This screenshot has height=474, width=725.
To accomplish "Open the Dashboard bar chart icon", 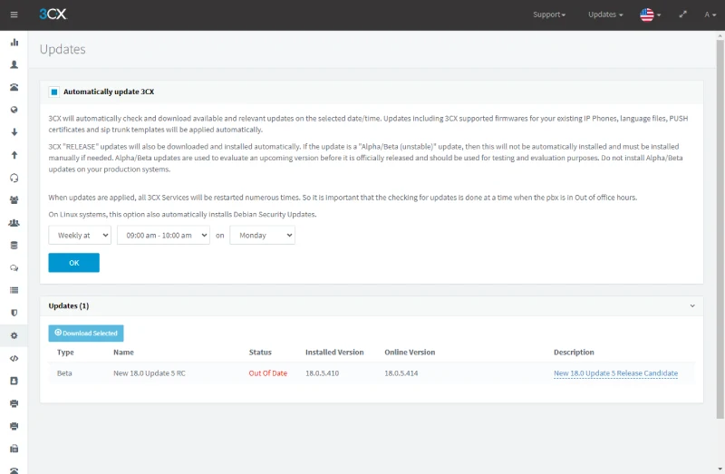I will pos(14,42).
